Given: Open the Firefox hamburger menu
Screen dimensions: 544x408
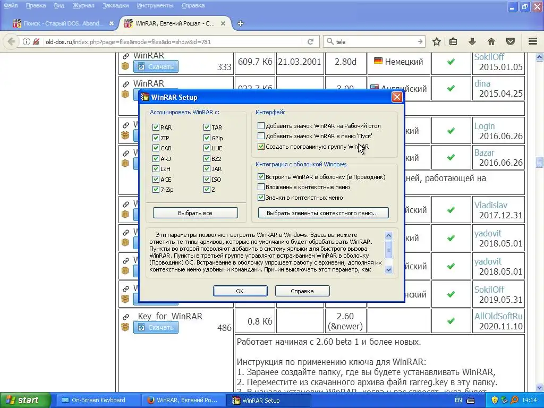Looking at the screenshot, I should [533, 41].
